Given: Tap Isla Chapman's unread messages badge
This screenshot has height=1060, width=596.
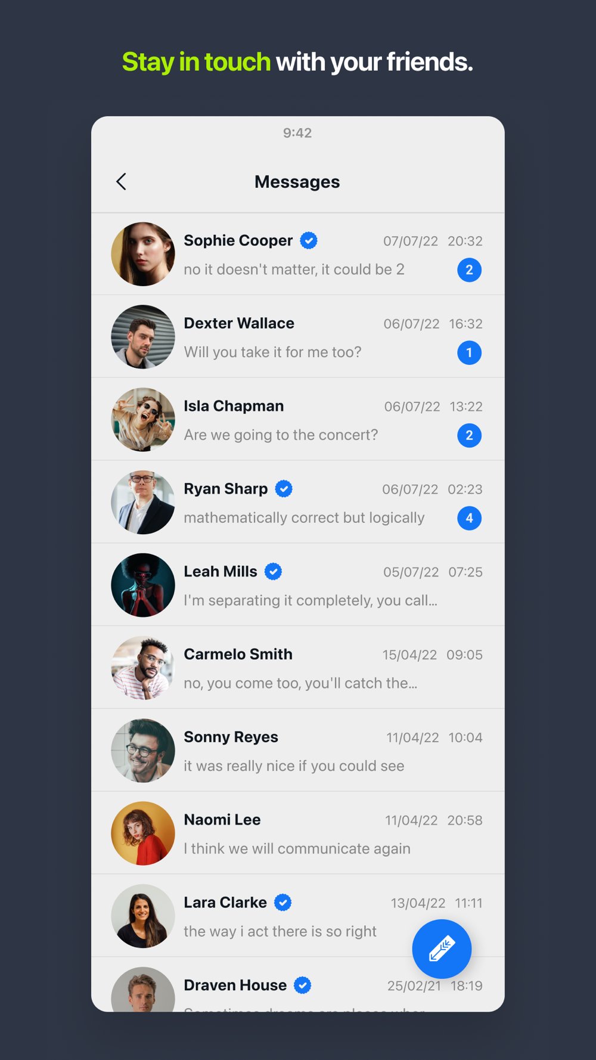Looking at the screenshot, I should (x=469, y=436).
